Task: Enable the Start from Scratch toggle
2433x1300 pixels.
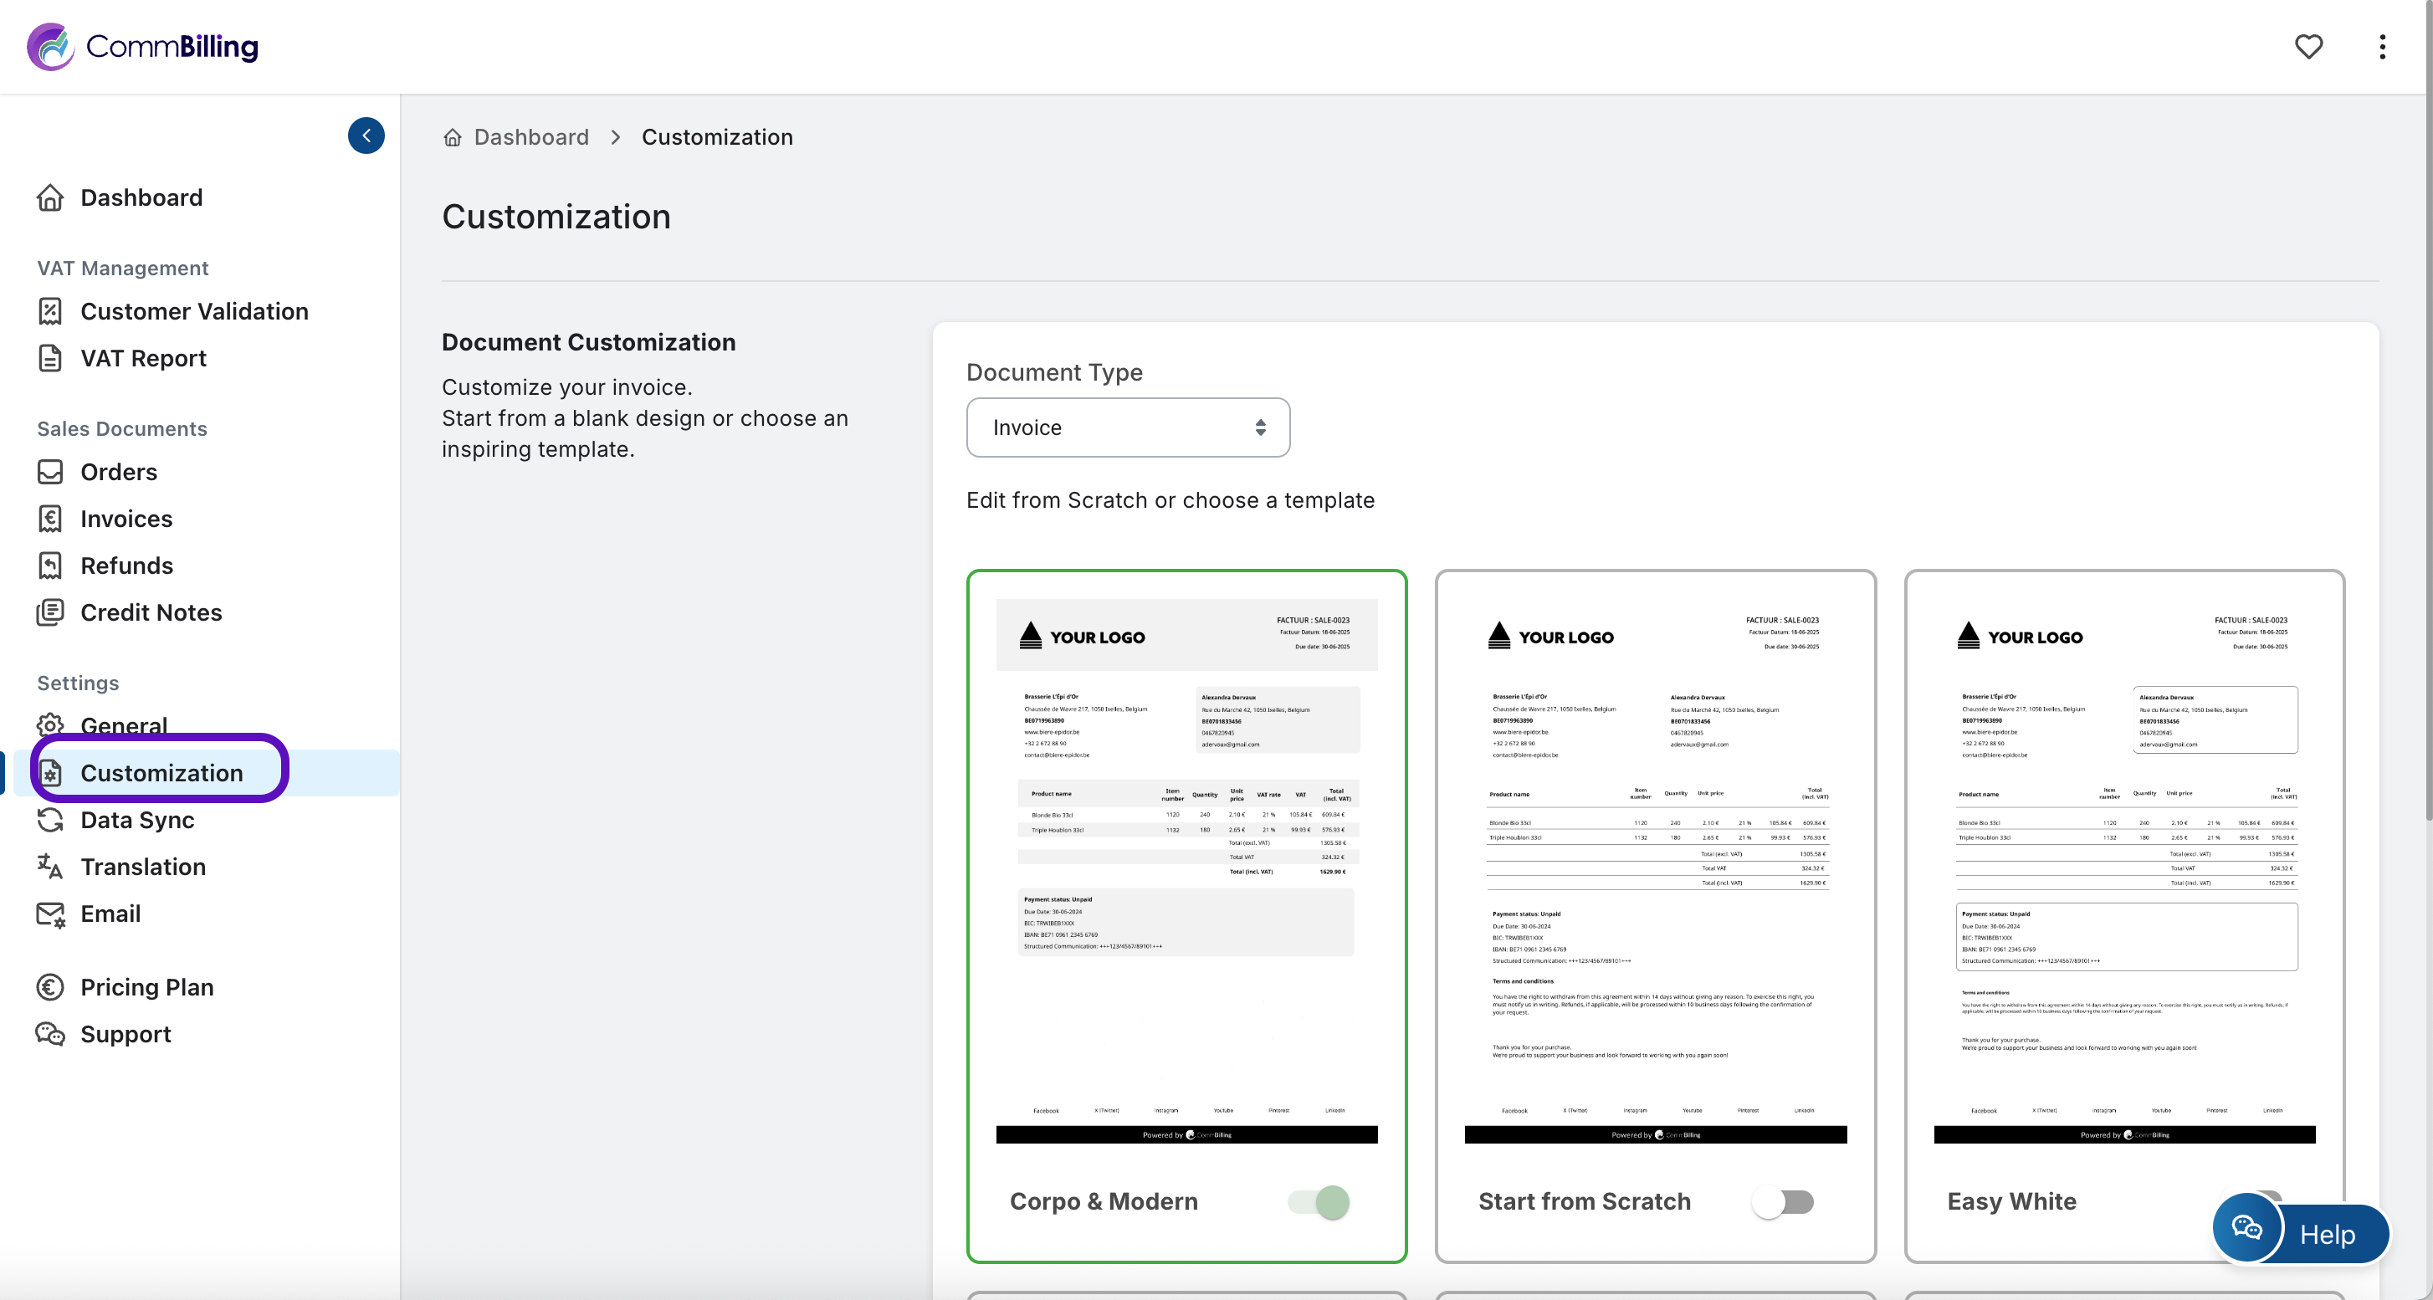Action: (1782, 1202)
